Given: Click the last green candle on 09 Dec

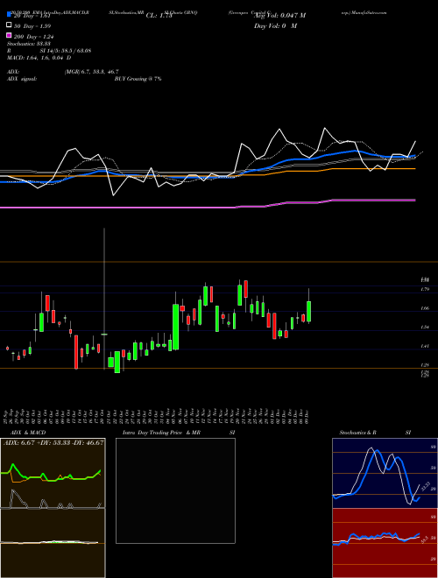Looking at the screenshot, I should [x=308, y=312].
